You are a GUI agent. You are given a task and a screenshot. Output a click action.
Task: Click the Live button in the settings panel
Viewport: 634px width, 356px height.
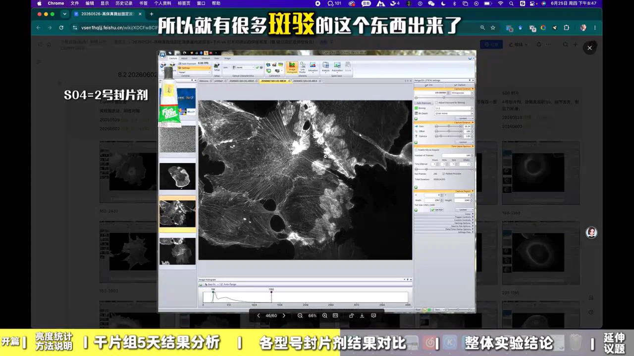(x=429, y=85)
